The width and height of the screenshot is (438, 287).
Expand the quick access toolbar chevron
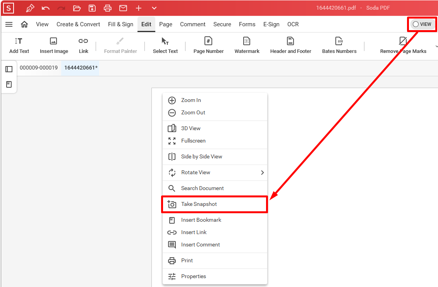154,8
